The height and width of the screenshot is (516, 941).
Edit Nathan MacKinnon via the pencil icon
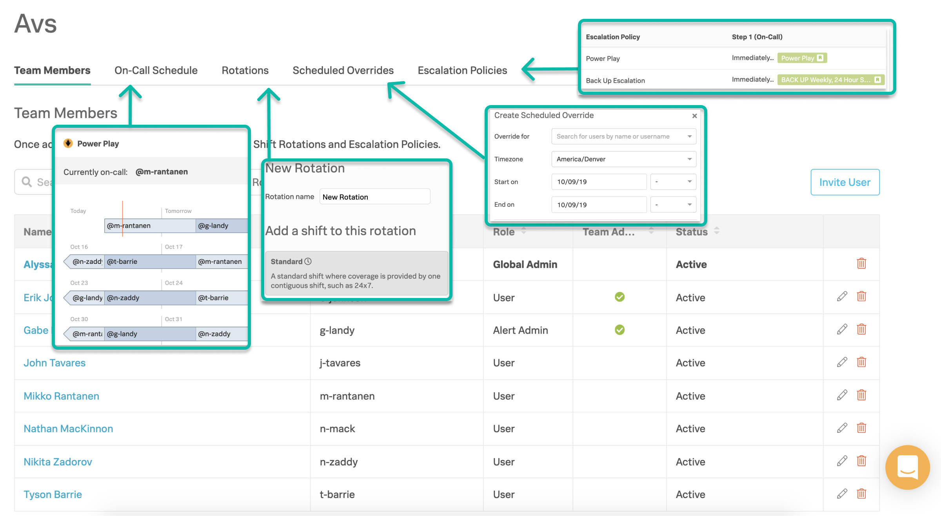pyautogui.click(x=842, y=429)
